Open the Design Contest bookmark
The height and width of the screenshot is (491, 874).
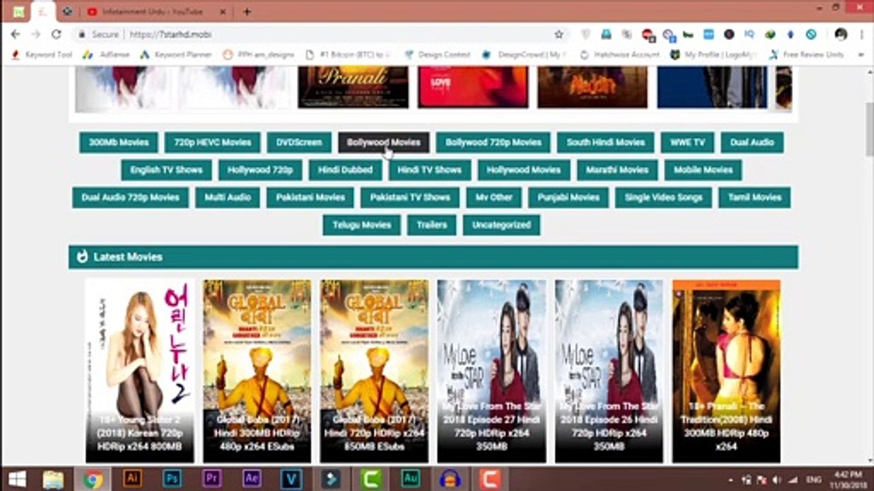tap(438, 55)
